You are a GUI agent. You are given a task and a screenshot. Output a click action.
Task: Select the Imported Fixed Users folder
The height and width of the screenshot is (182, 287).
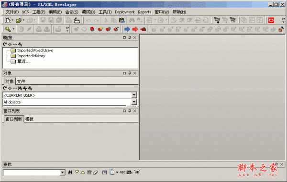pyautogui.click(x=35, y=51)
